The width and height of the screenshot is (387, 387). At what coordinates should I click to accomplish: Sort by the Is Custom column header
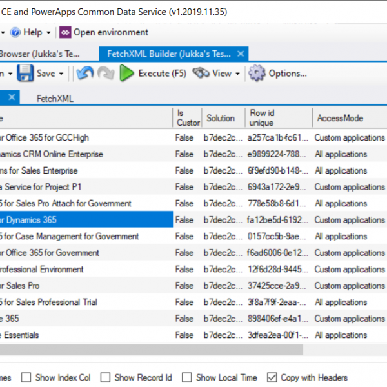(x=188, y=118)
